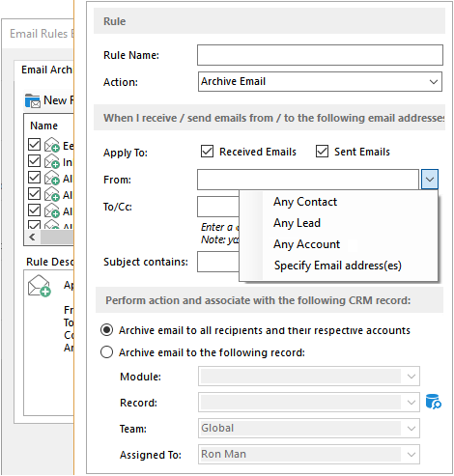
Task: Click the New Rule folder icon
Action: (33, 100)
